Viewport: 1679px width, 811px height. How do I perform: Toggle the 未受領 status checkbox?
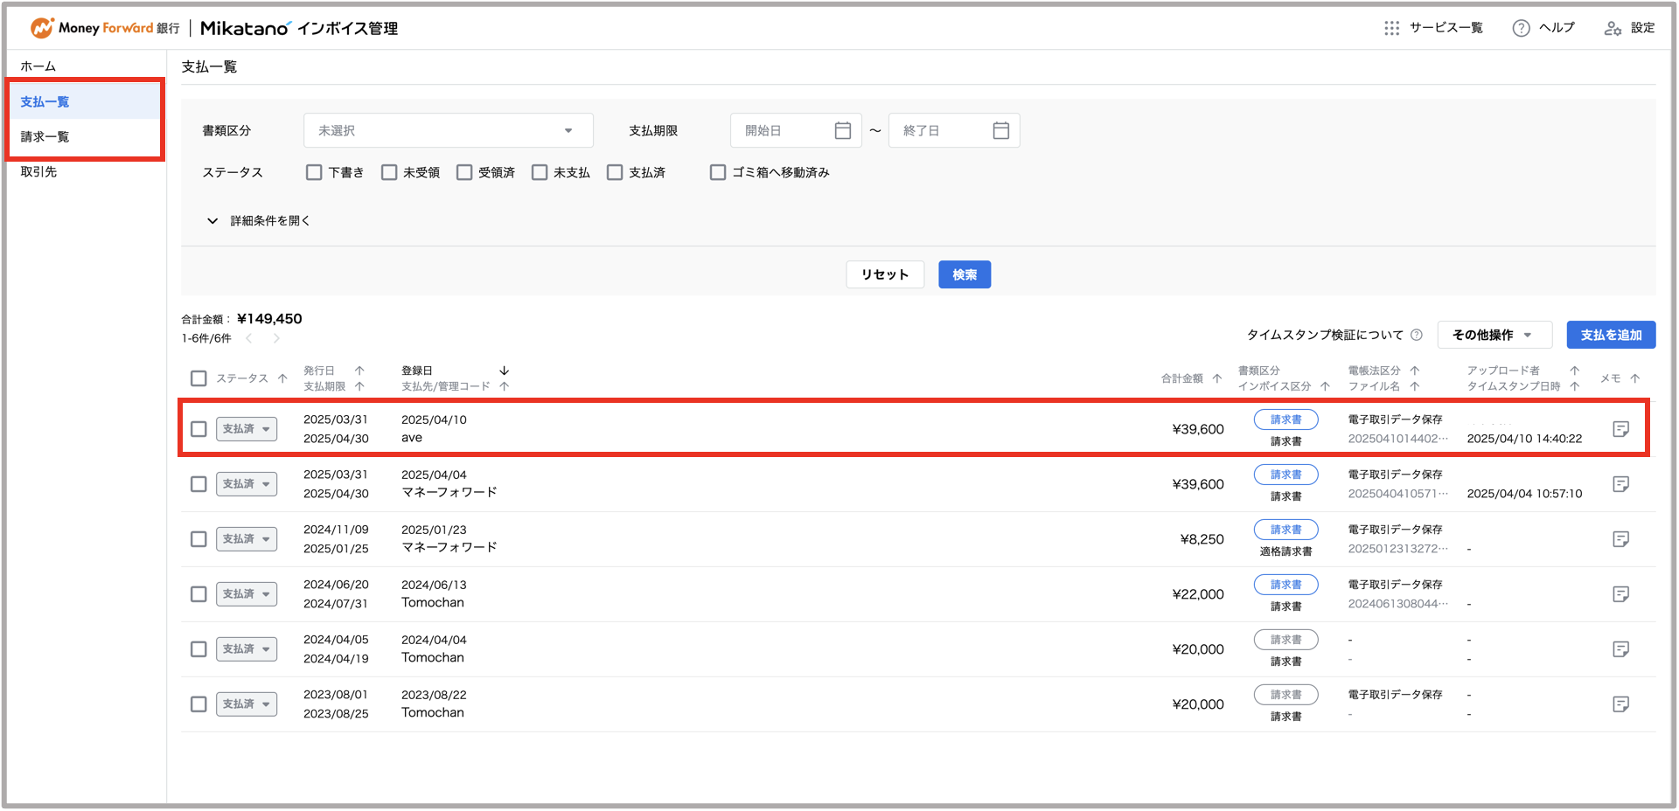click(389, 172)
